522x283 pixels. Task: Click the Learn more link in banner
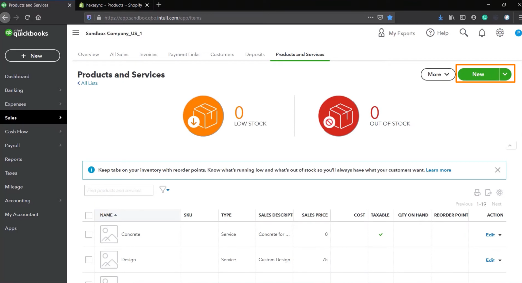point(438,170)
